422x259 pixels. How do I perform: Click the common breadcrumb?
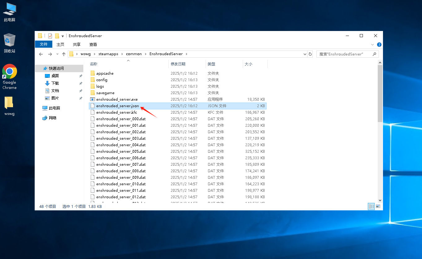(134, 54)
